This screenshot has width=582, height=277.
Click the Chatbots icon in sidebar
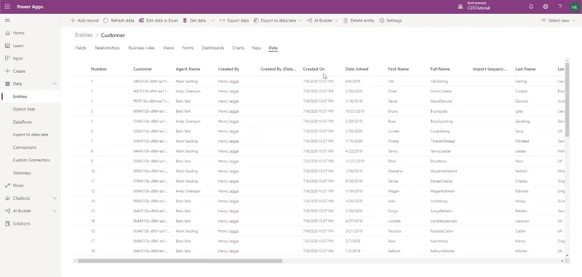point(7,198)
